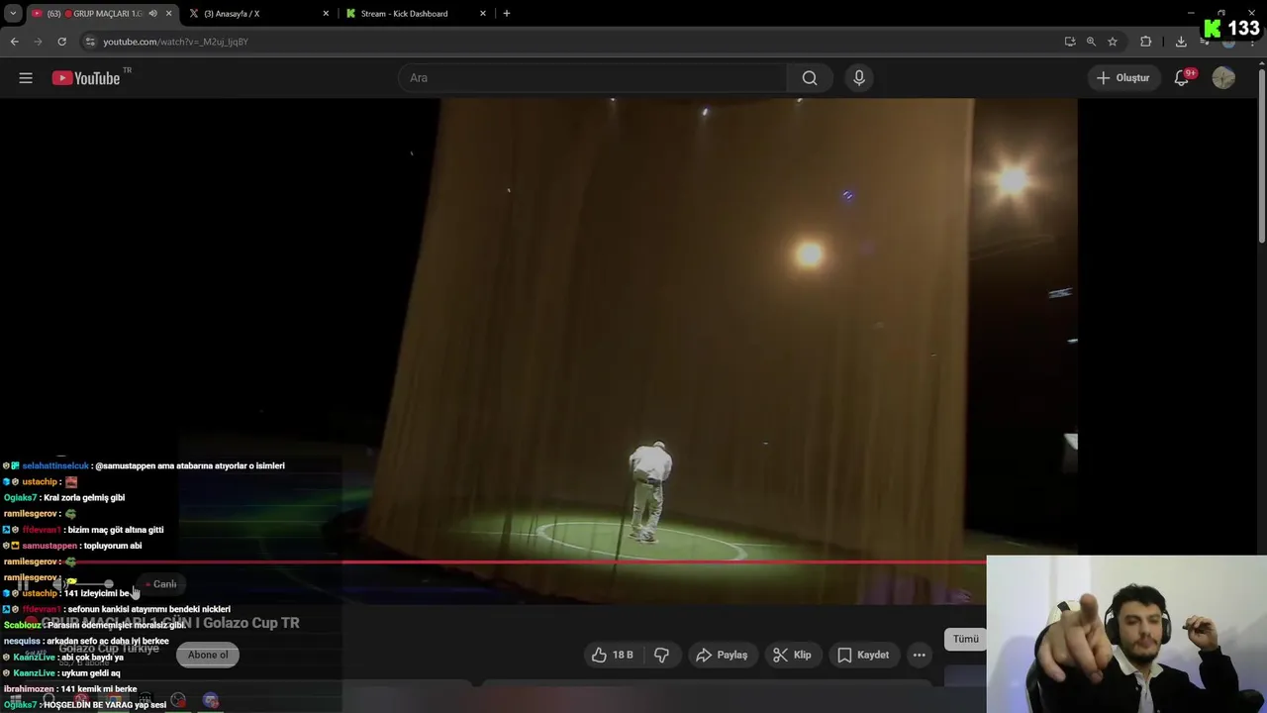Start voice search with the microphone icon
Image resolution: width=1267 pixels, height=713 pixels.
859,78
